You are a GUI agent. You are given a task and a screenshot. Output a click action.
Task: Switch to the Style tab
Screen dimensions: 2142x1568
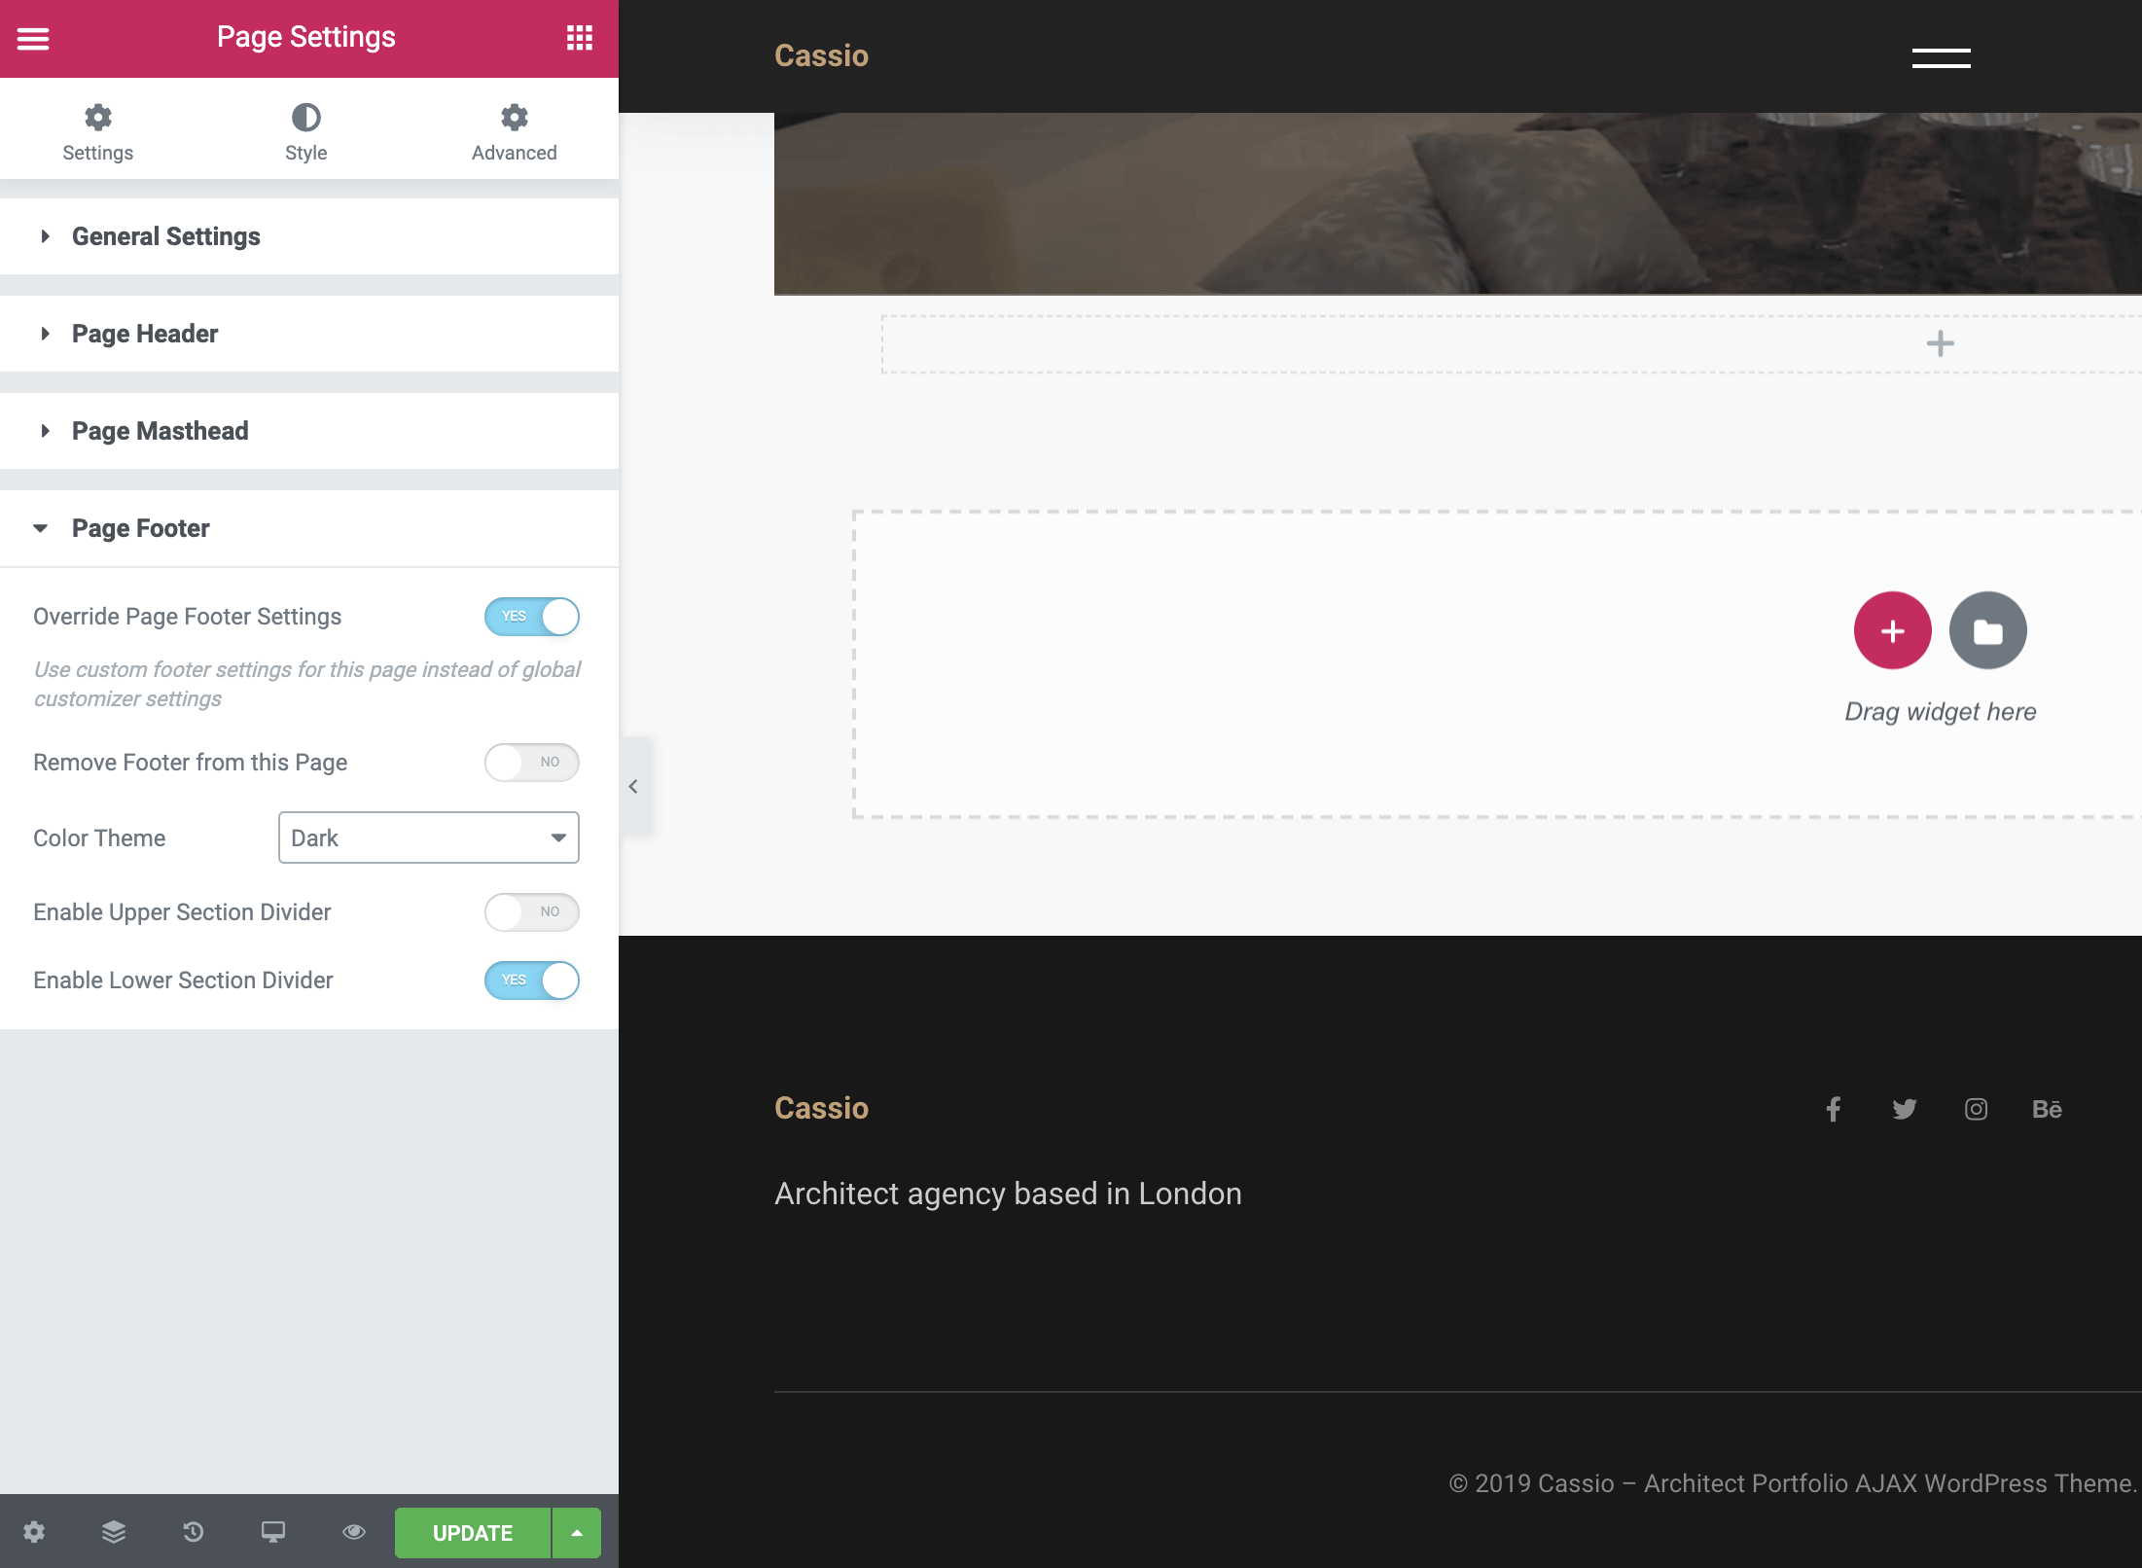[x=305, y=131]
